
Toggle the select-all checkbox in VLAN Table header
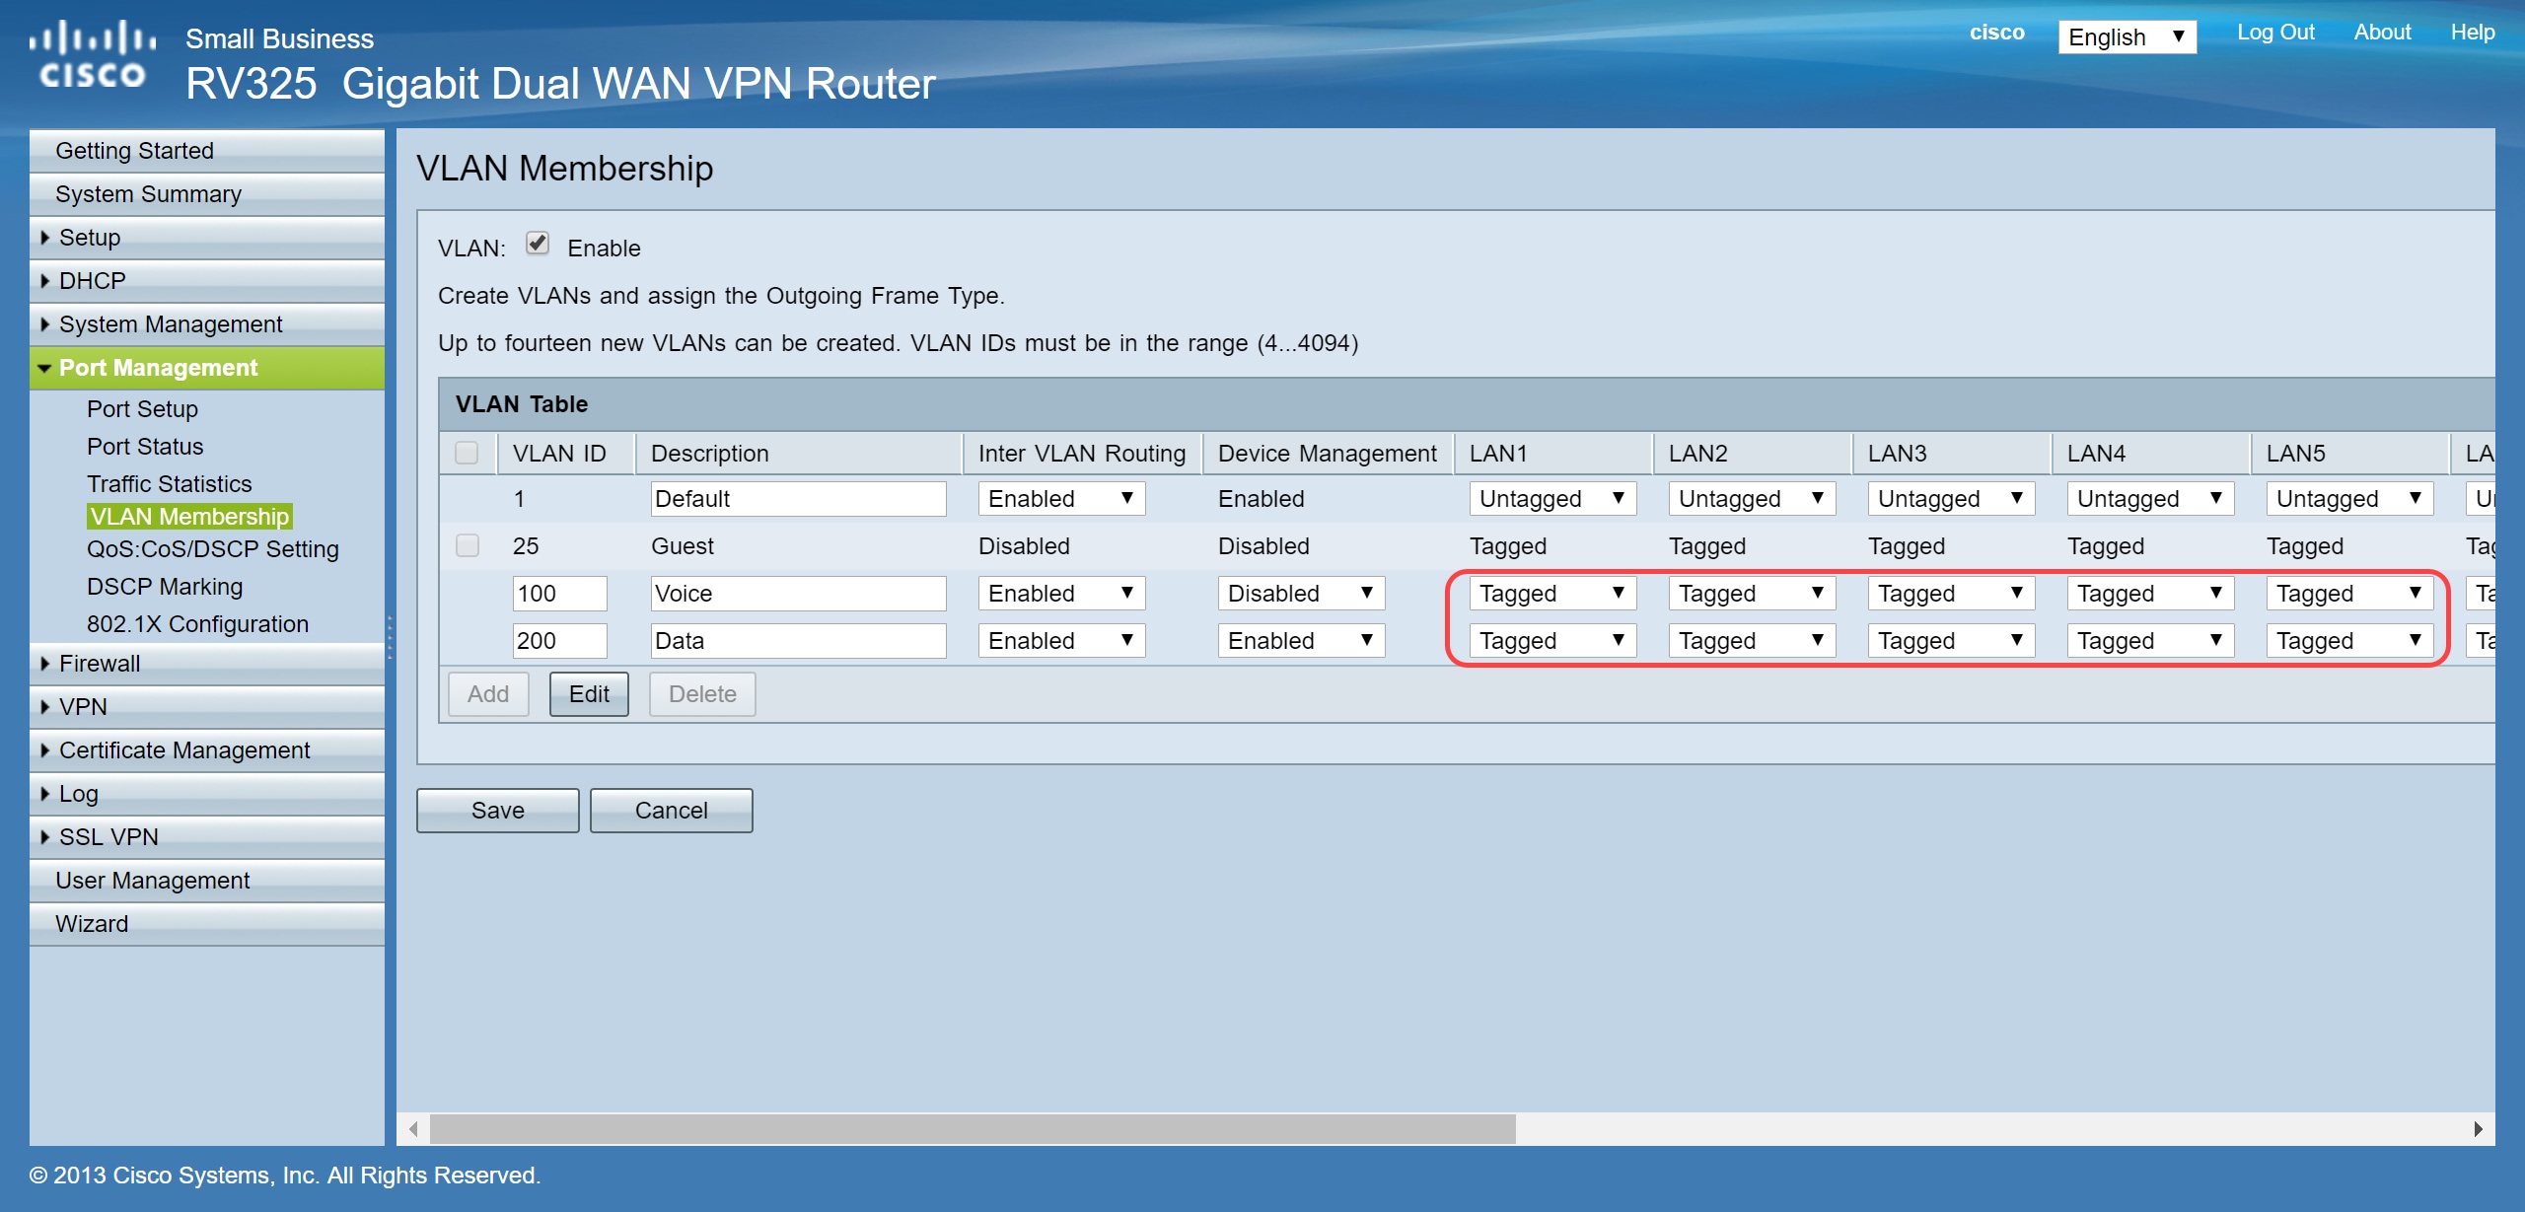(x=468, y=453)
